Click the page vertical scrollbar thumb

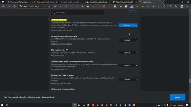pyautogui.click(x=190, y=81)
